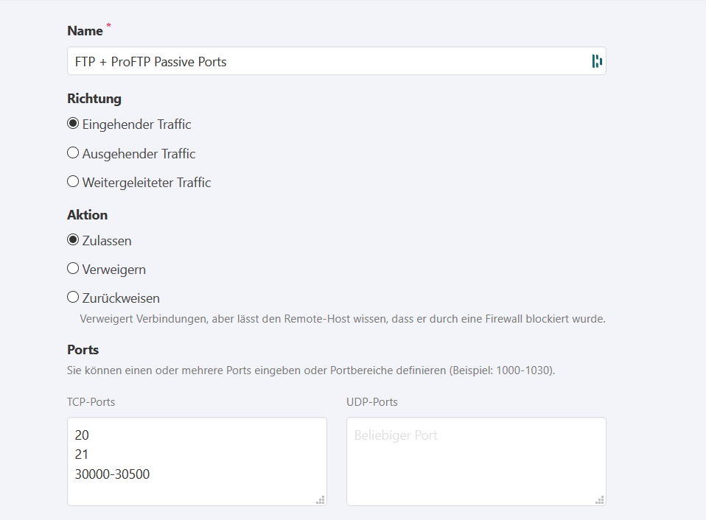Click the Ports section heading
This screenshot has height=520, width=706.
pyautogui.click(x=83, y=349)
